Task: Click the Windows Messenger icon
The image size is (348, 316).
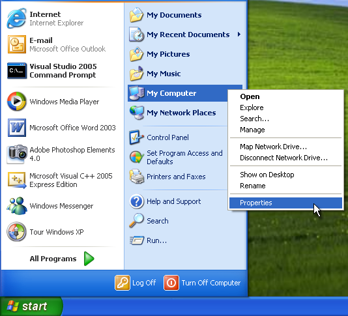Action: (17, 206)
